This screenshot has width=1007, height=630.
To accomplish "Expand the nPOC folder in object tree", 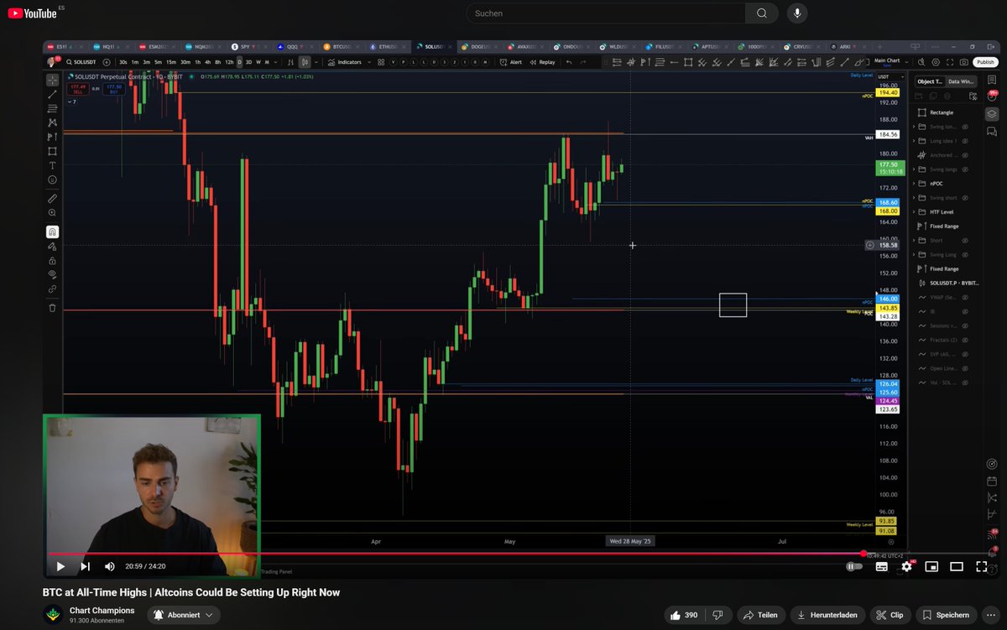I will click(x=914, y=184).
